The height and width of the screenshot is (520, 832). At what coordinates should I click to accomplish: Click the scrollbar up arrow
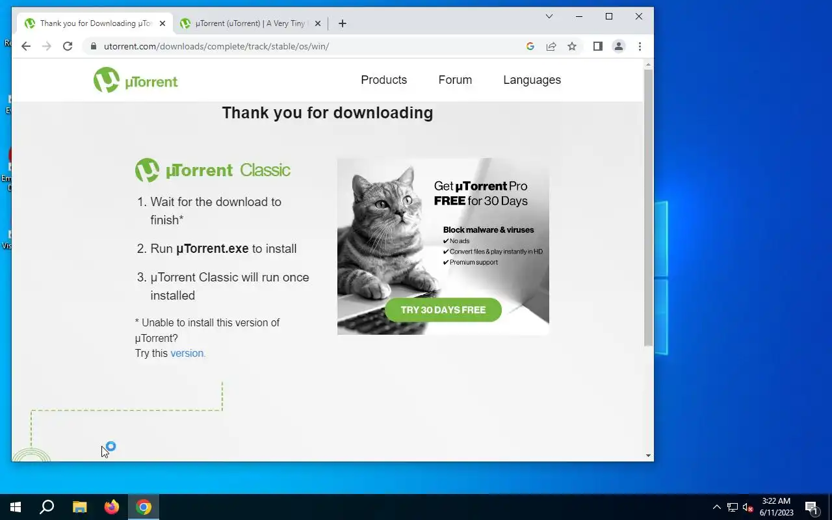(x=648, y=64)
